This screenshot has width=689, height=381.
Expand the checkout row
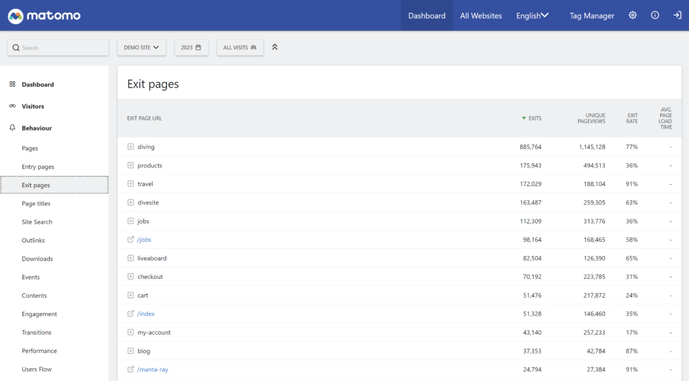point(131,277)
